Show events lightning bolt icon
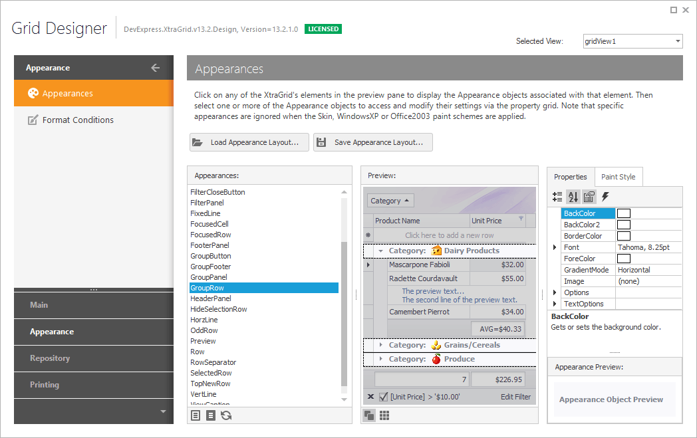697x438 pixels. 605,197
